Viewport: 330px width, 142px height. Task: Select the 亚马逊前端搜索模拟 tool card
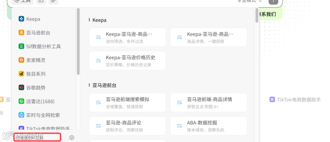(x=127, y=103)
